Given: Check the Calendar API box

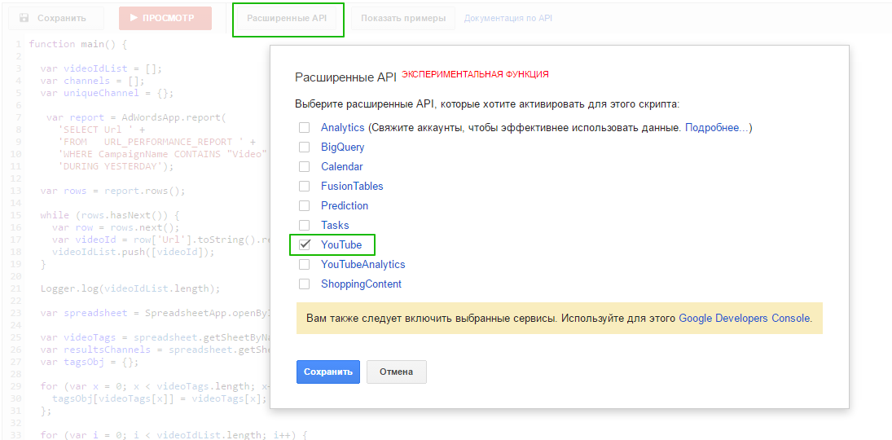Looking at the screenshot, I should click(x=305, y=167).
